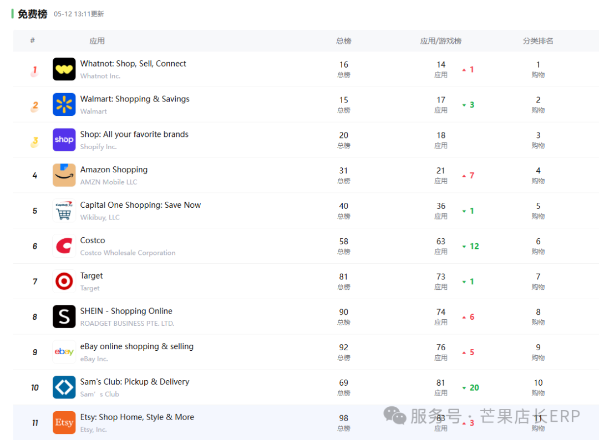Image resolution: width=599 pixels, height=440 pixels.
Task: Click developer name eBay Inc.
Action: (94, 359)
